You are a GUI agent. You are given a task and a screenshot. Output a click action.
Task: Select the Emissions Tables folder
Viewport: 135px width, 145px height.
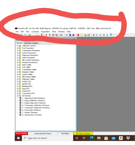[x=28, y=72]
